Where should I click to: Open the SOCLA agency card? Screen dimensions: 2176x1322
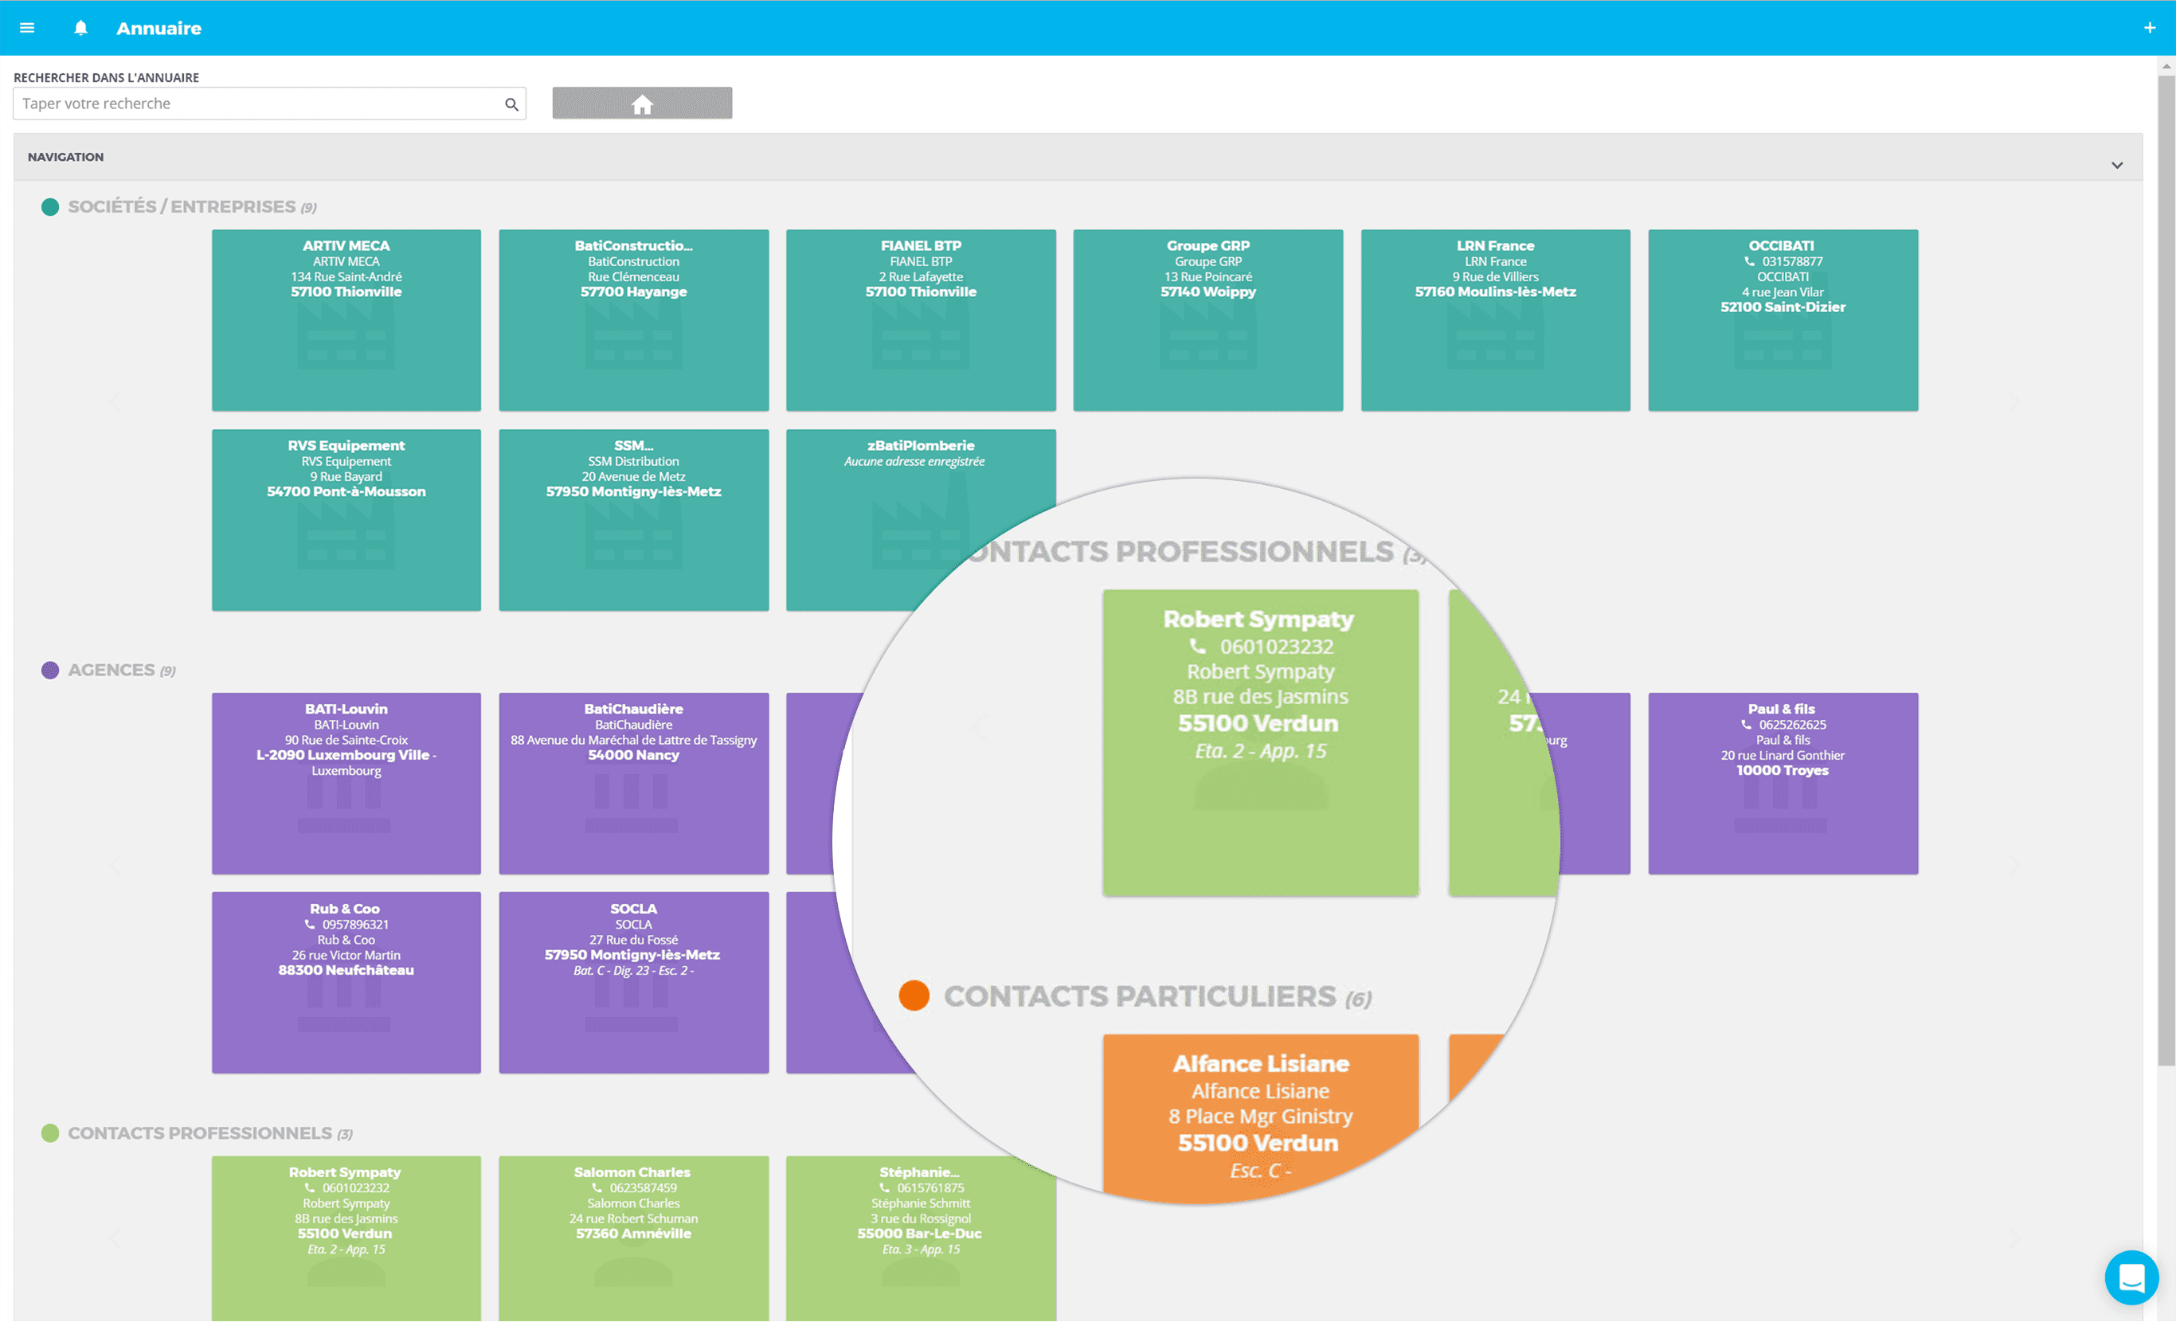(633, 983)
